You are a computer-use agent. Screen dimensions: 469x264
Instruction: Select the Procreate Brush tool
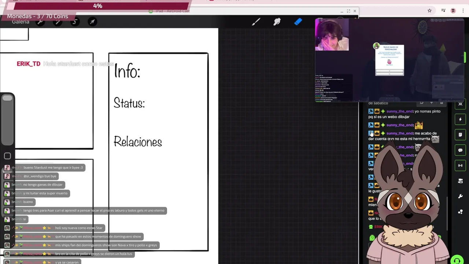256,22
